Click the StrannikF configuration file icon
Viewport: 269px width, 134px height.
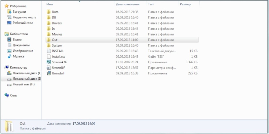pyautogui.click(x=49, y=68)
